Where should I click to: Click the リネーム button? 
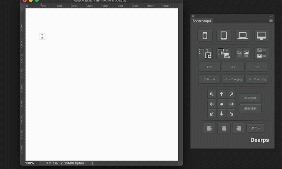click(209, 79)
